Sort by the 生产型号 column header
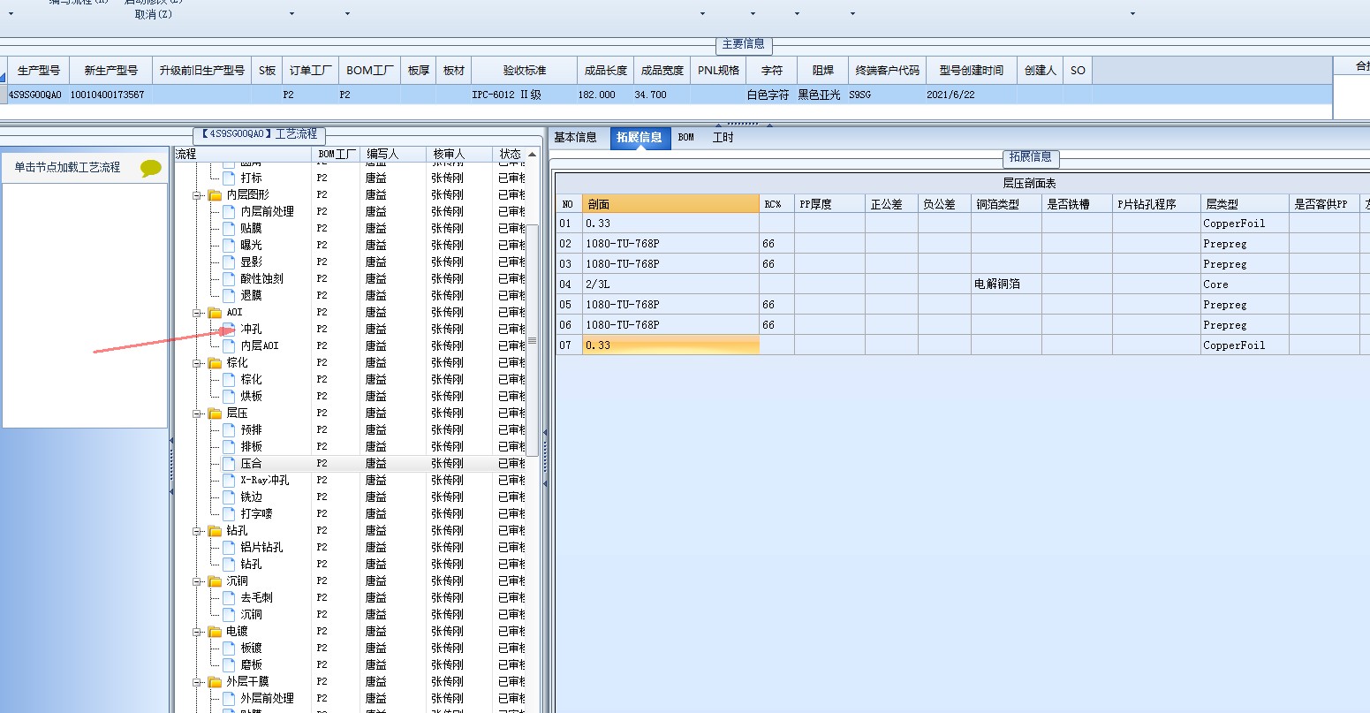This screenshot has width=1370, height=713. point(39,71)
